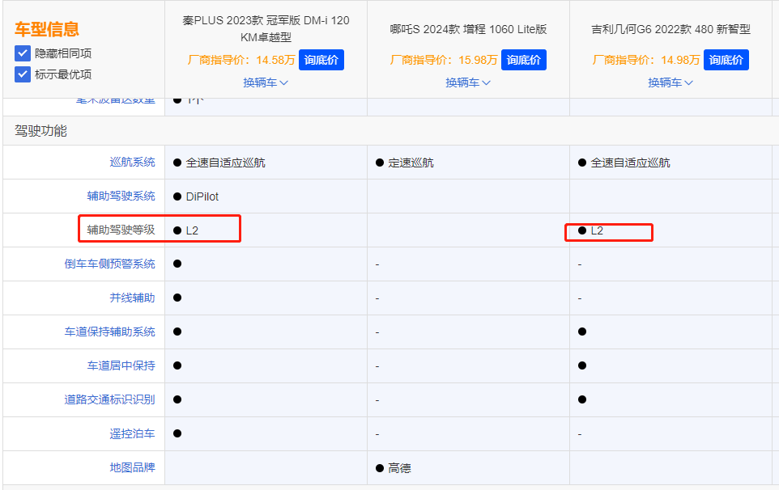Select the 定速巡航 cell for 哪吒S
This screenshot has width=779, height=490.
[x=411, y=163]
